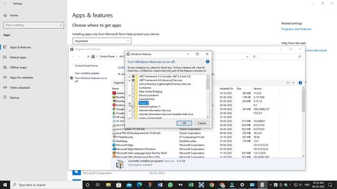337x189 pixels.
Task: Expand the .NET Framework 3.5 node
Action: click(130, 77)
